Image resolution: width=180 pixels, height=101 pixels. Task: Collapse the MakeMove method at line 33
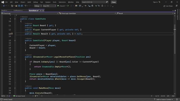click(x=15, y=88)
